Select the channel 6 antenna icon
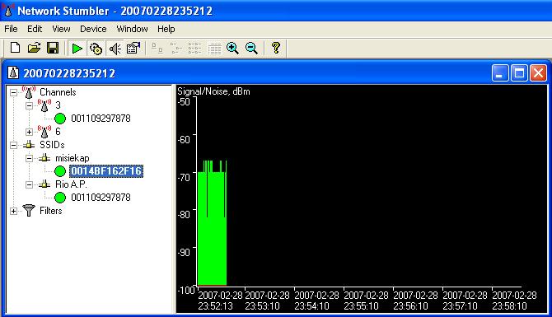This screenshot has height=317, width=552. pos(44,132)
